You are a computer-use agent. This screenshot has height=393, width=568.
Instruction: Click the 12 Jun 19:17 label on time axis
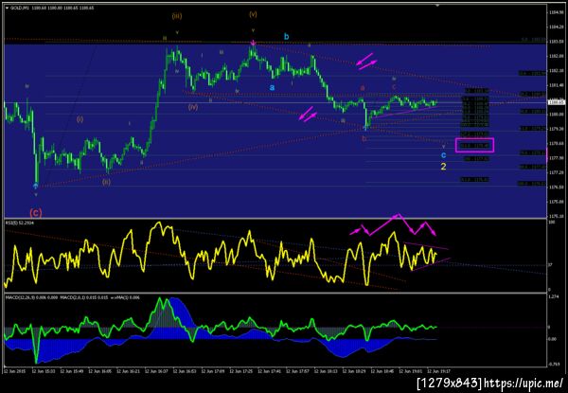click(438, 371)
